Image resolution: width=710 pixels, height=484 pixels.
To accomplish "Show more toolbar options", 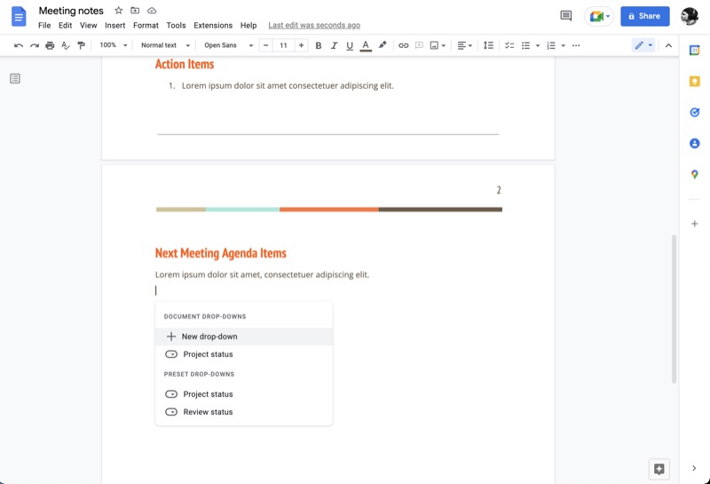I will pyautogui.click(x=576, y=45).
